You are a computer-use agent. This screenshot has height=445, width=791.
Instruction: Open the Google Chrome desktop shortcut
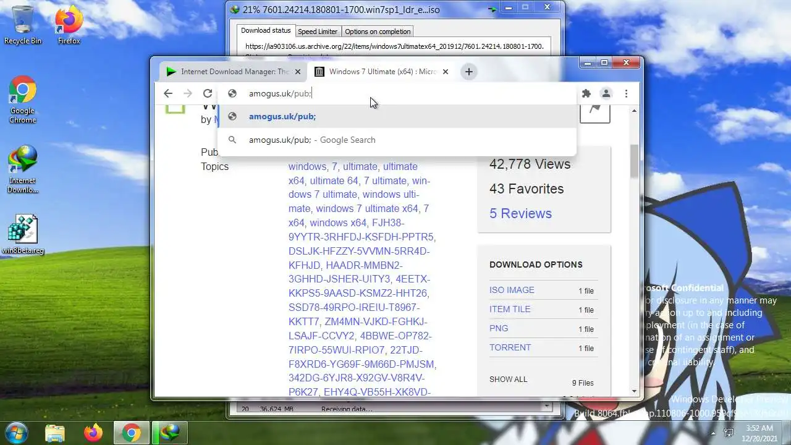[22, 99]
